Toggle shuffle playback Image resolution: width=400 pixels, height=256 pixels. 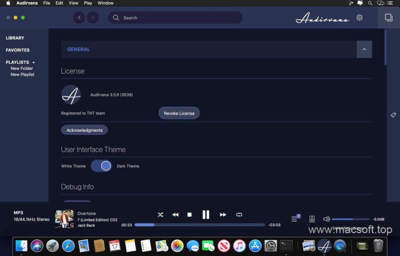click(160, 214)
